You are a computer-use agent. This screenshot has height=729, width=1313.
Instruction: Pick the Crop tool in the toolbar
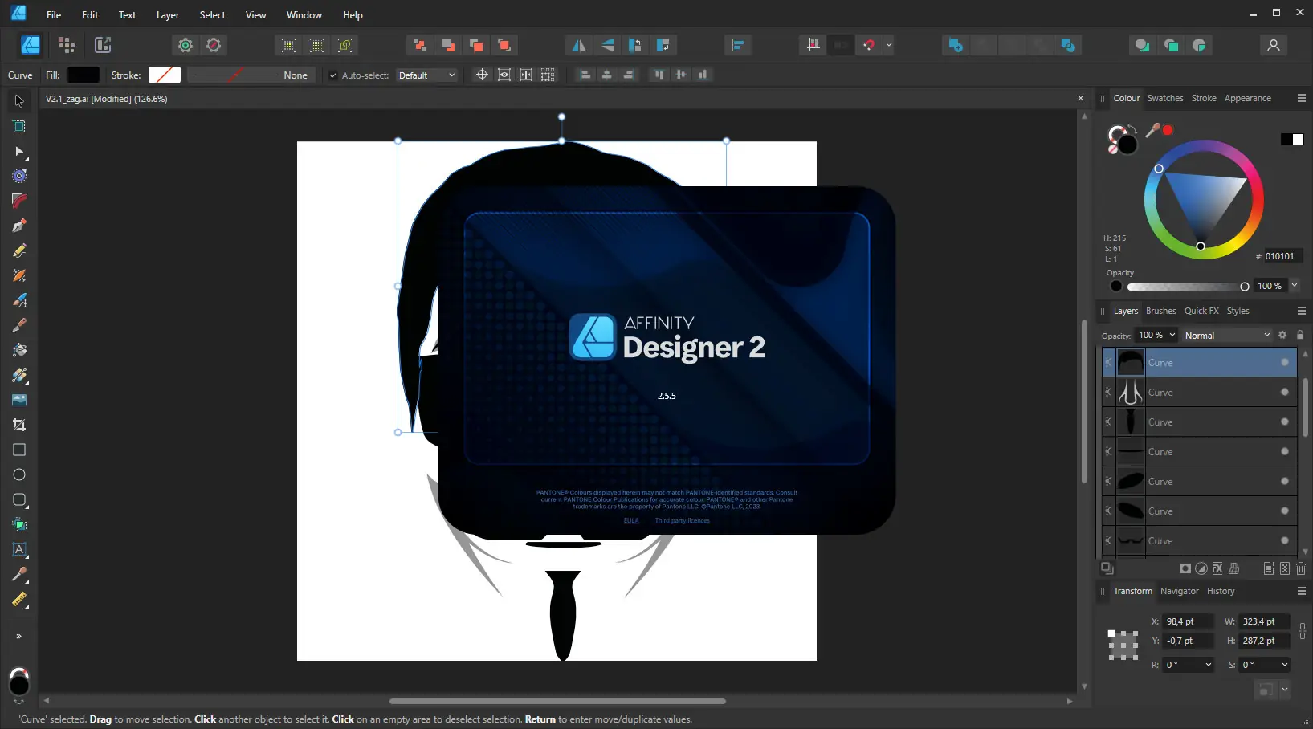coord(19,425)
